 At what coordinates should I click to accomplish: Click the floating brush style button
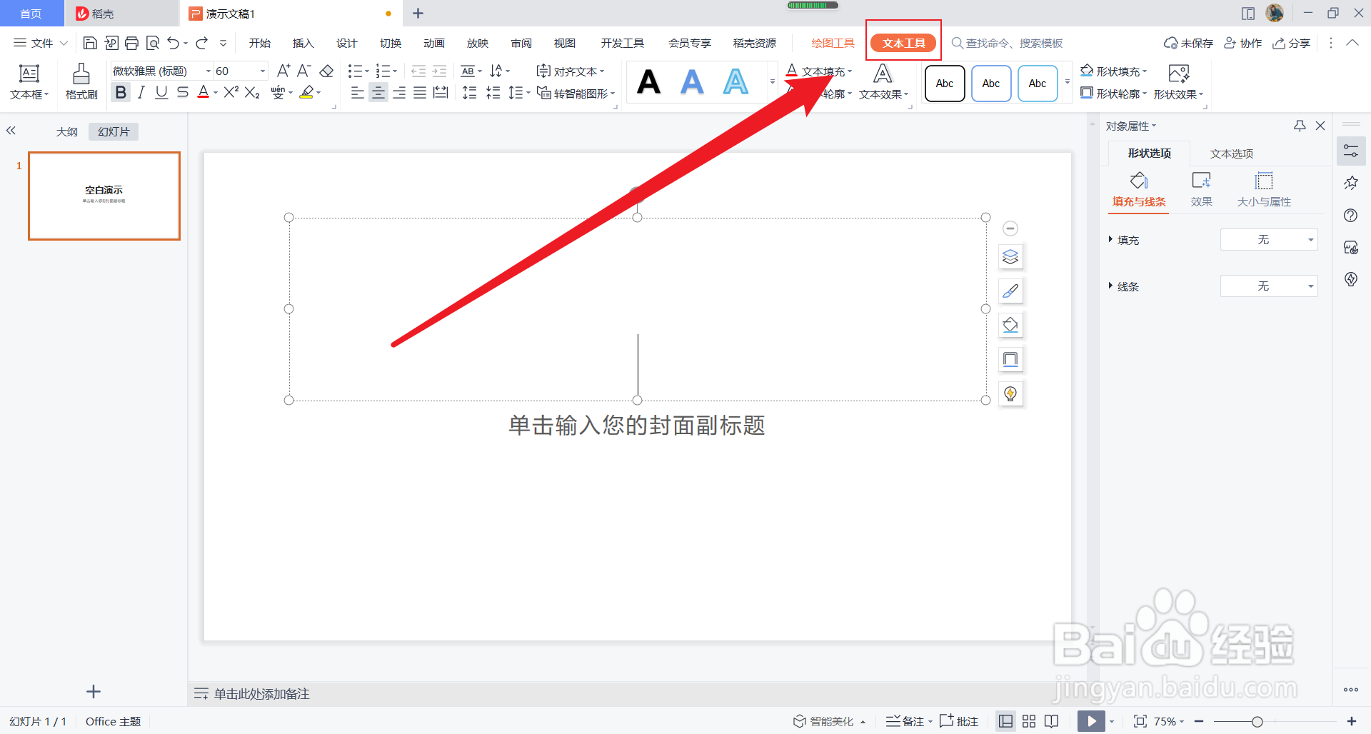[x=1010, y=291]
